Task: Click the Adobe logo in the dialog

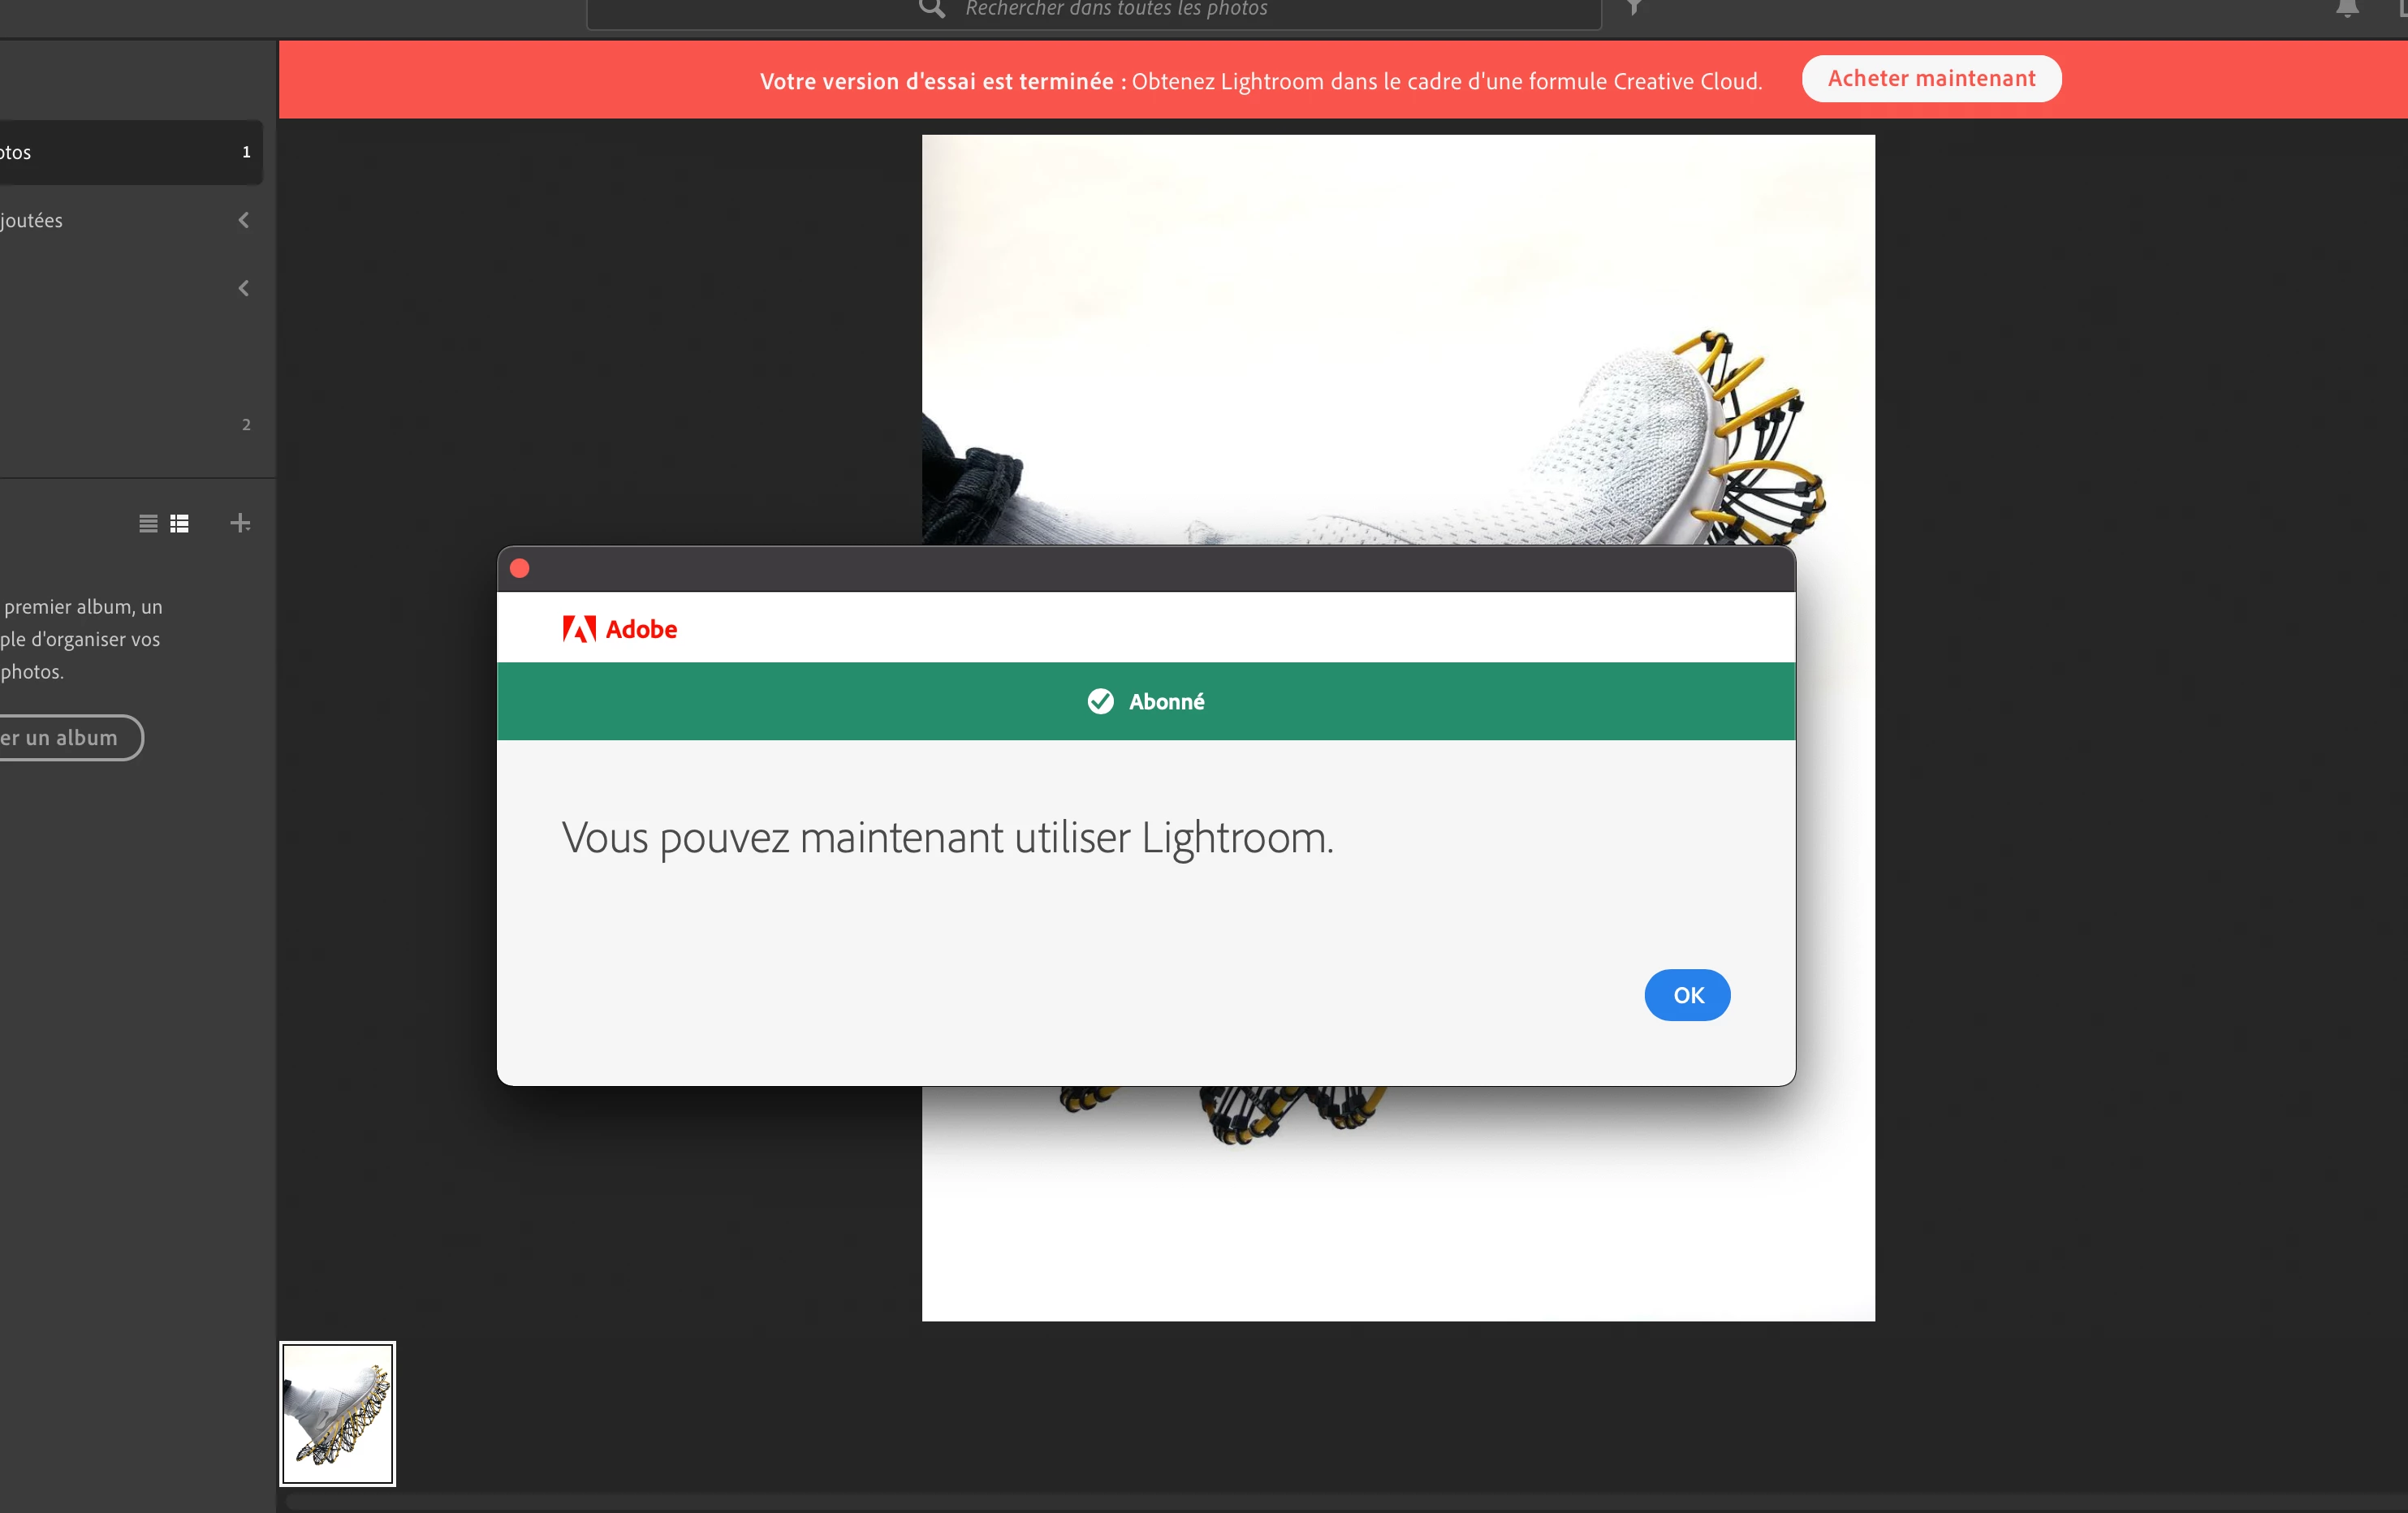Action: [x=620, y=629]
